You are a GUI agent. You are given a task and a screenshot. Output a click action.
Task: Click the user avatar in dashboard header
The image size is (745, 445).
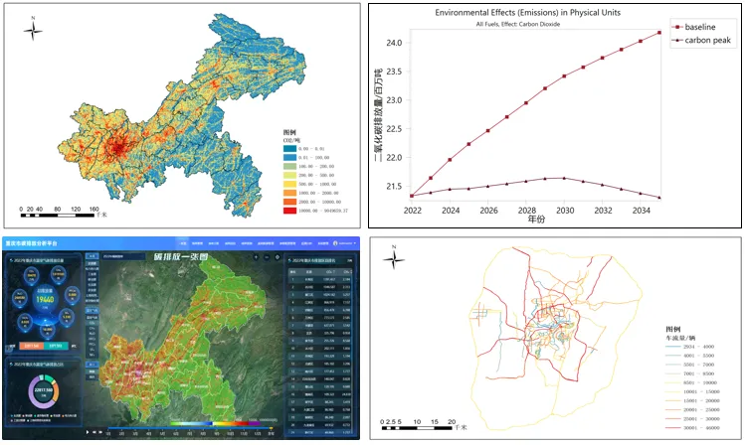click(335, 242)
